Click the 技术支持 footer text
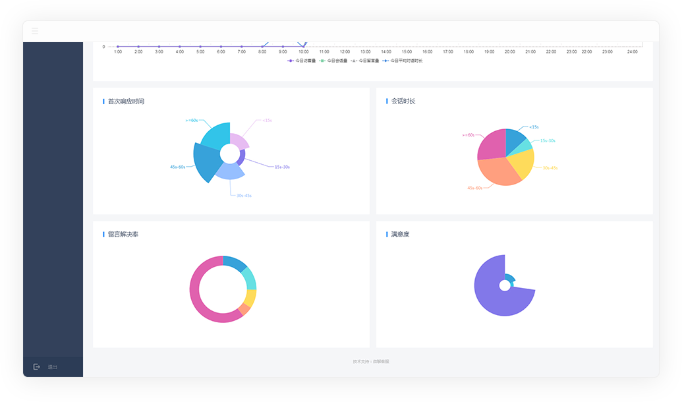The width and height of the screenshot is (682, 402). click(x=371, y=362)
